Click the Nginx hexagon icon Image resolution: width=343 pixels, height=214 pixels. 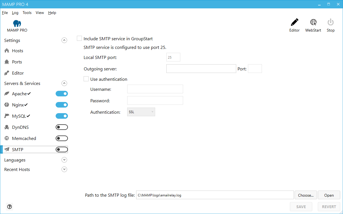pos(7,105)
